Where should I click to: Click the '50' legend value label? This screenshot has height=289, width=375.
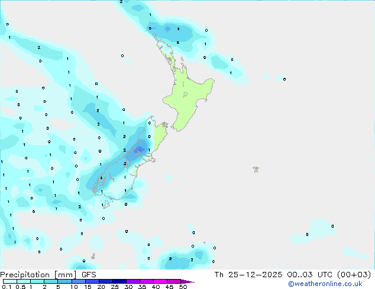(183, 287)
